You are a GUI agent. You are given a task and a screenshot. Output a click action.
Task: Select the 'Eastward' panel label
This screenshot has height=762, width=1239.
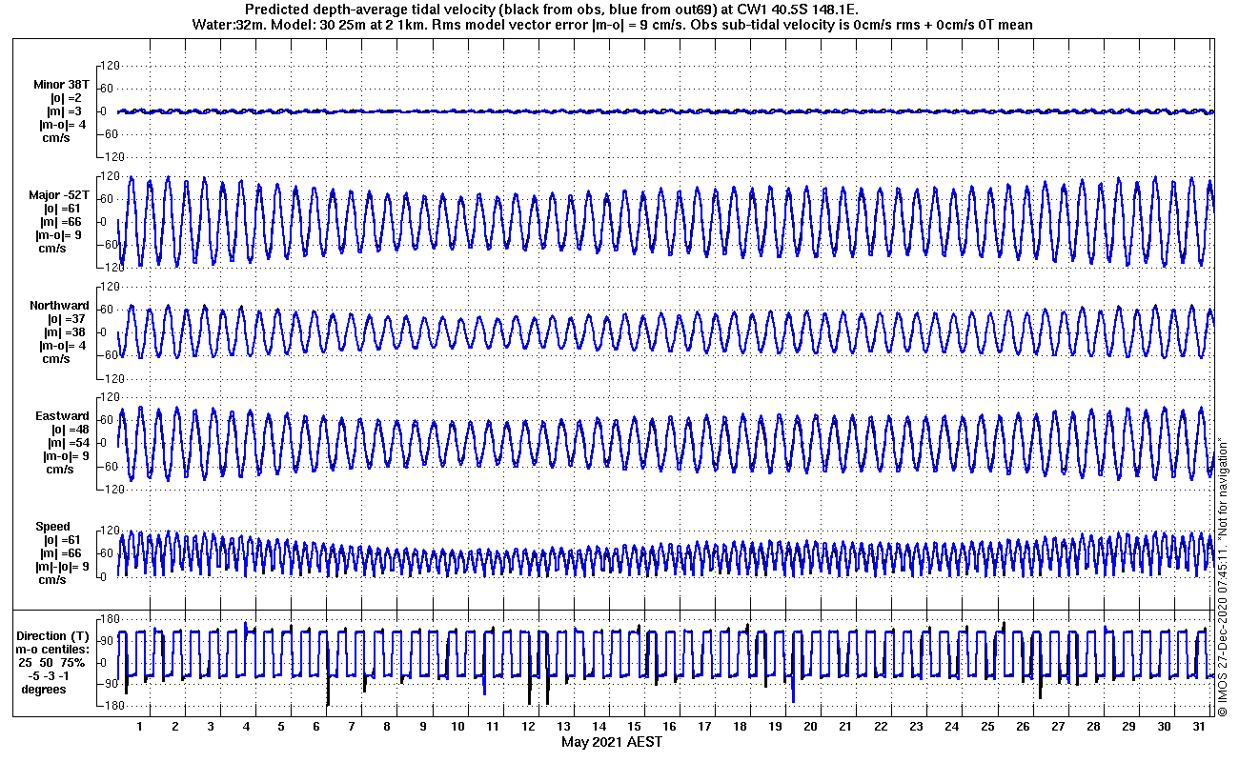(x=62, y=415)
